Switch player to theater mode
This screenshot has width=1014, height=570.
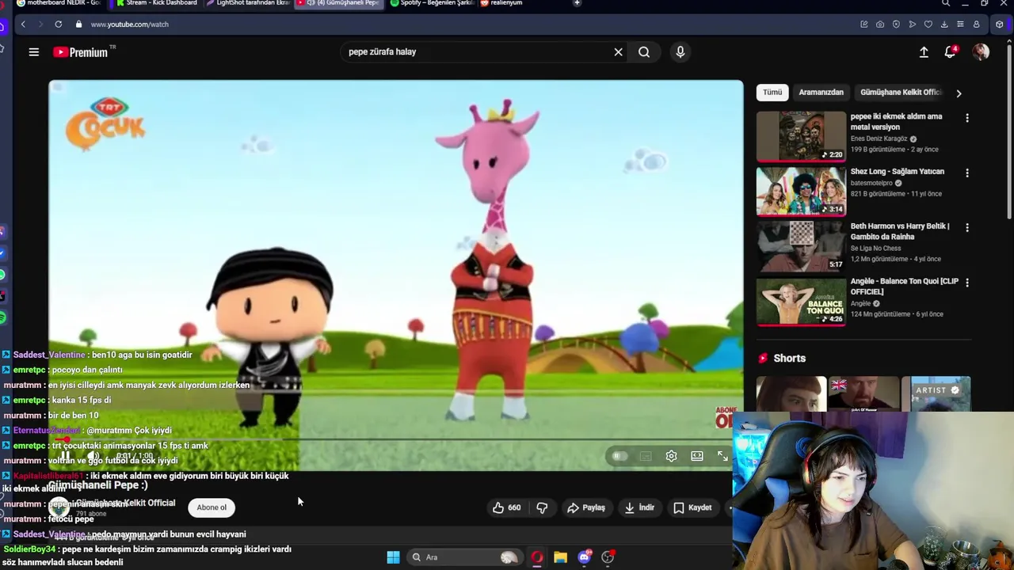coord(697,456)
